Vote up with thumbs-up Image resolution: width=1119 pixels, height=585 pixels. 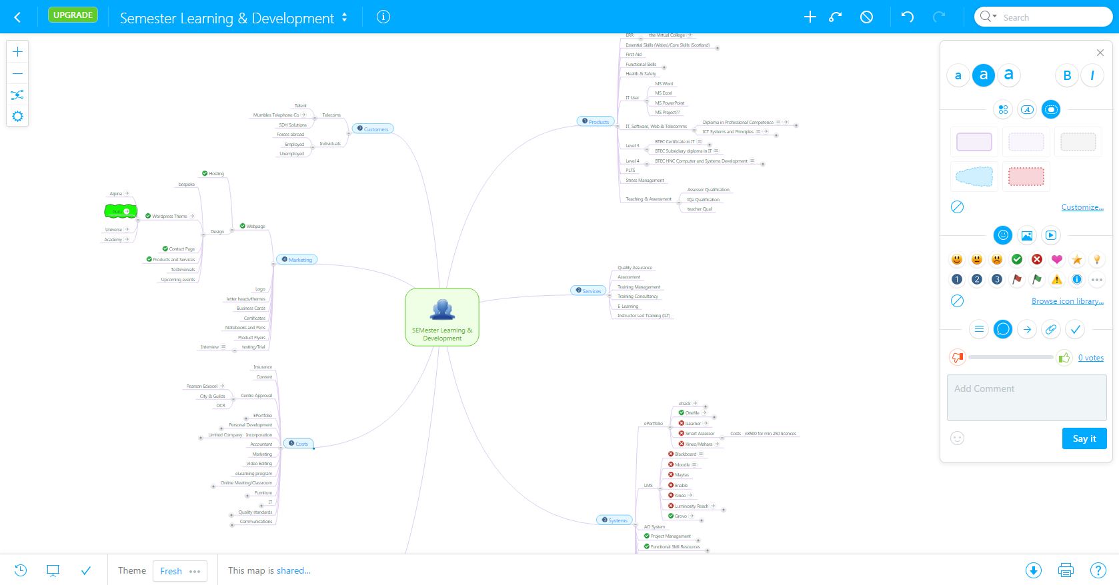pos(1064,358)
